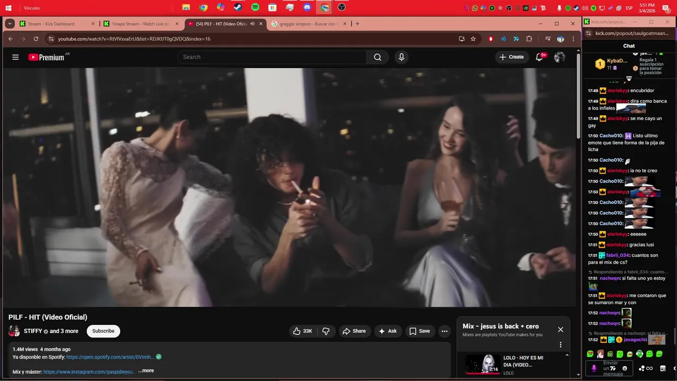Open LOLO - HOY ES MI DIA thumbnail
677x381 pixels.
click(x=483, y=364)
